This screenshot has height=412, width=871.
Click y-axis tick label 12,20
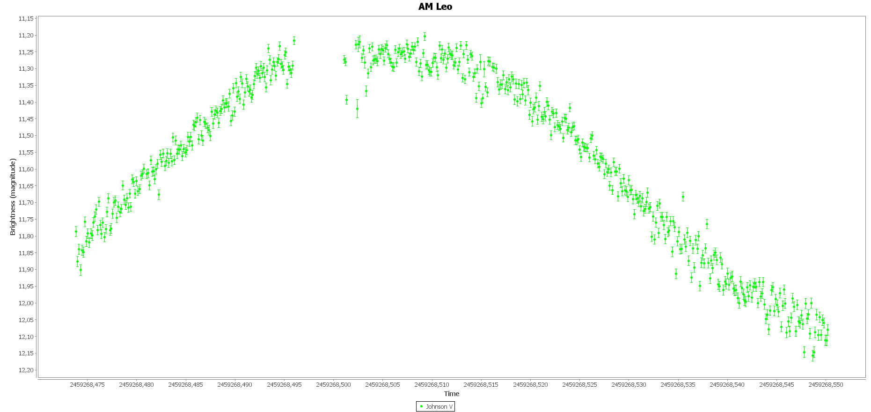[26, 370]
